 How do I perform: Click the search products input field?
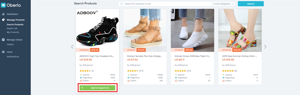coord(165,4)
